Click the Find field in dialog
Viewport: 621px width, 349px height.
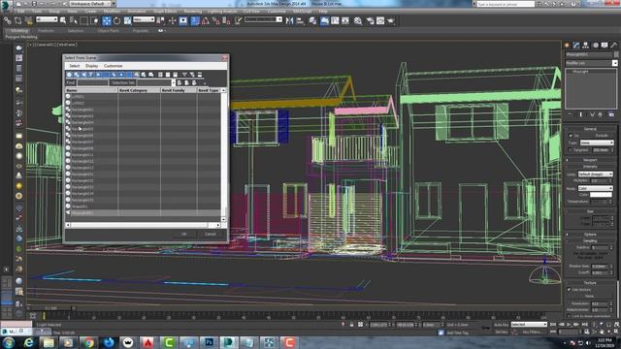point(92,82)
